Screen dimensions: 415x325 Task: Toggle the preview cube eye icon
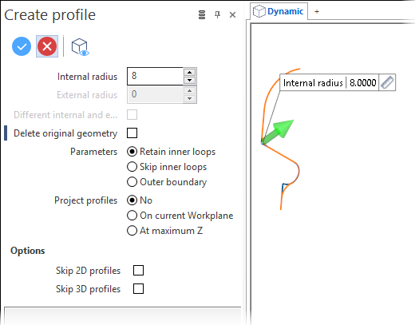tap(80, 47)
